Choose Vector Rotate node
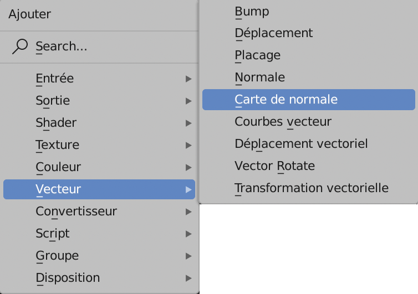This screenshot has width=418, height=294. (x=275, y=166)
